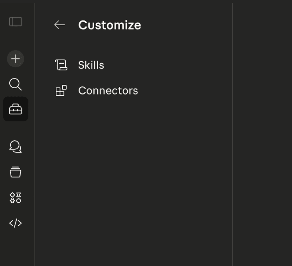Click the Connectors blocks icon
292x266 pixels.
pyautogui.click(x=61, y=91)
